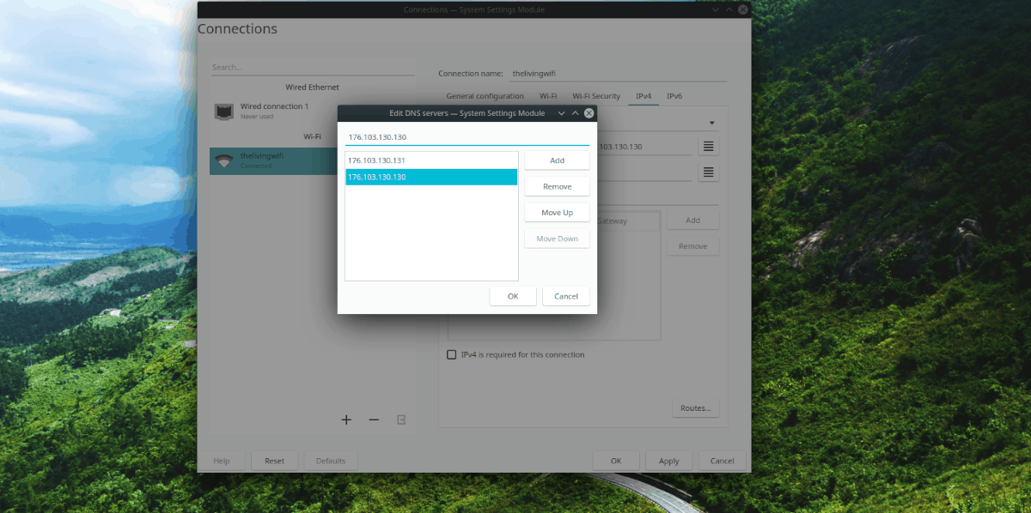Image resolution: width=1031 pixels, height=513 pixels.
Task: Click the Move Up button for DNS ordering
Action: (557, 212)
